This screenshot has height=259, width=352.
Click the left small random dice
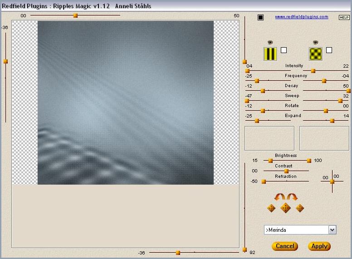tap(271, 208)
